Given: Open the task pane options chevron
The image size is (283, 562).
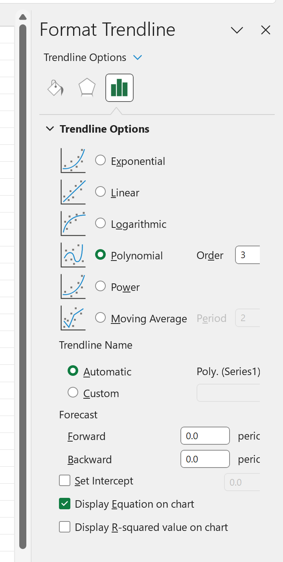Looking at the screenshot, I should click(x=237, y=30).
